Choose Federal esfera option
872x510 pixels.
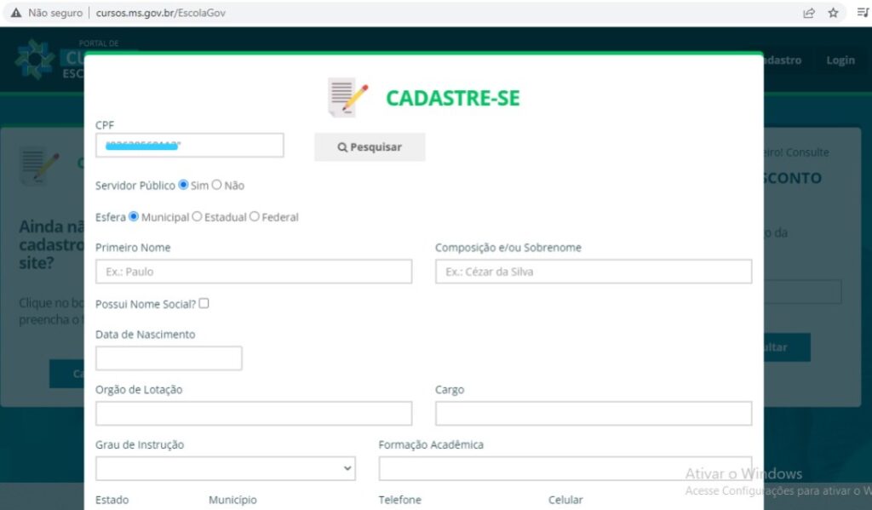click(x=254, y=216)
